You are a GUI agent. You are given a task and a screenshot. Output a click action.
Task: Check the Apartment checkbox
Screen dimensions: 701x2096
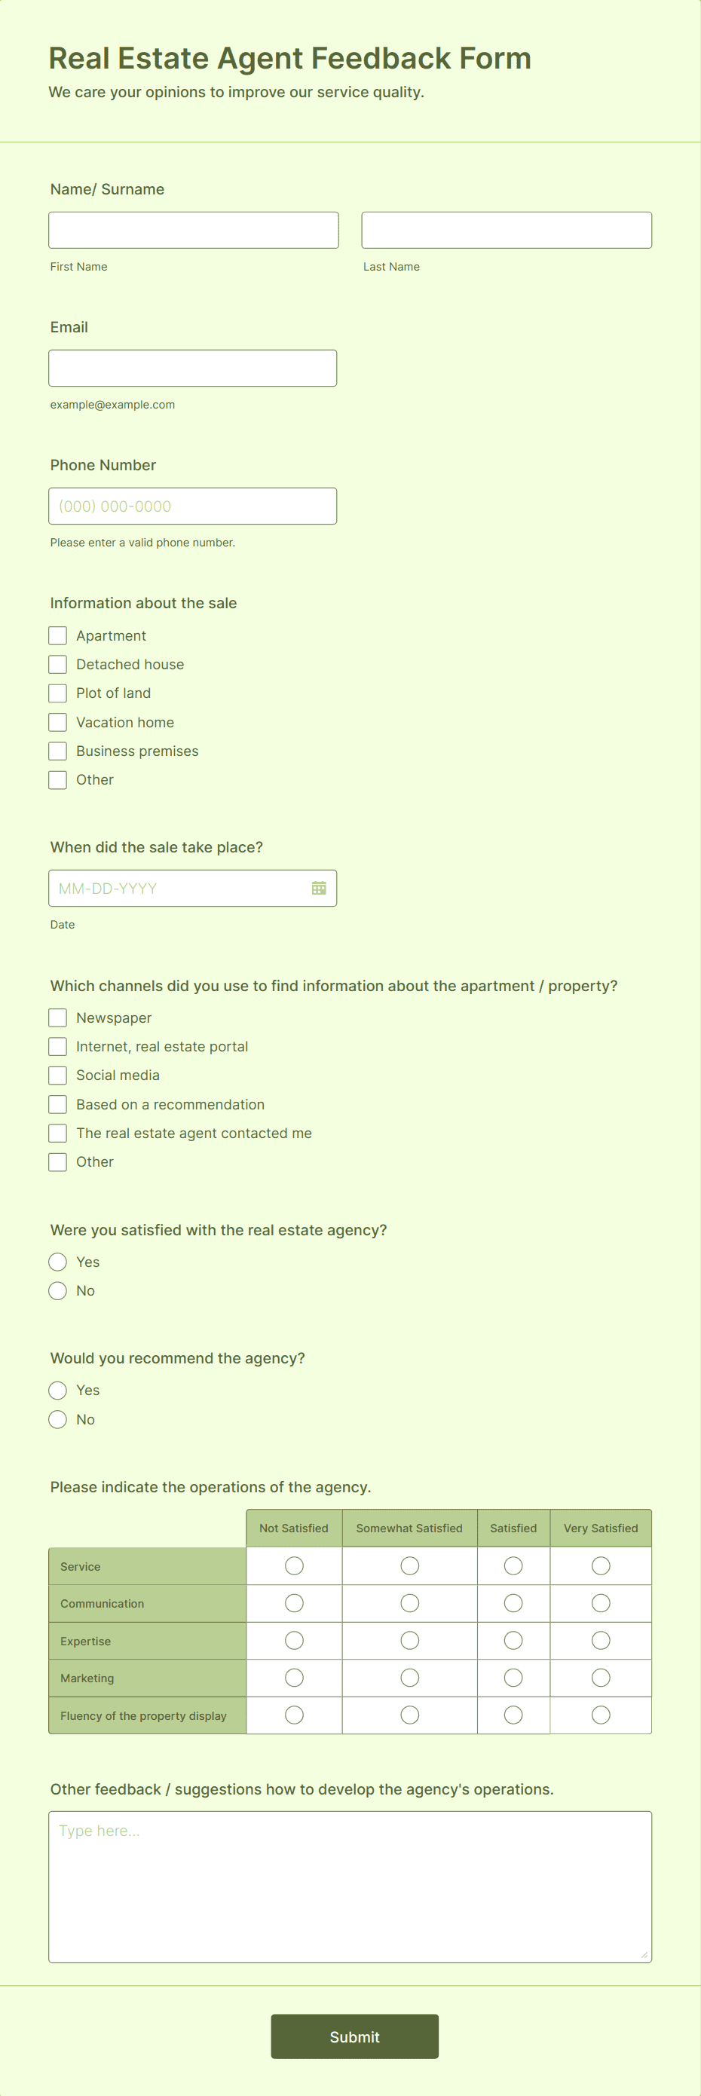pos(58,635)
